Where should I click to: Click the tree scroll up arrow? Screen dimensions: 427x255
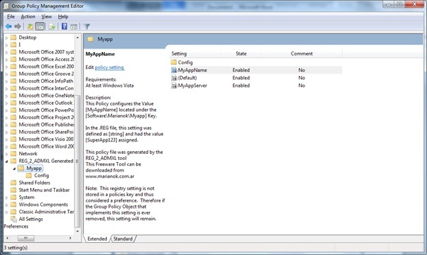tap(77, 38)
